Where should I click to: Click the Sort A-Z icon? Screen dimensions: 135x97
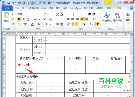(91, 24)
